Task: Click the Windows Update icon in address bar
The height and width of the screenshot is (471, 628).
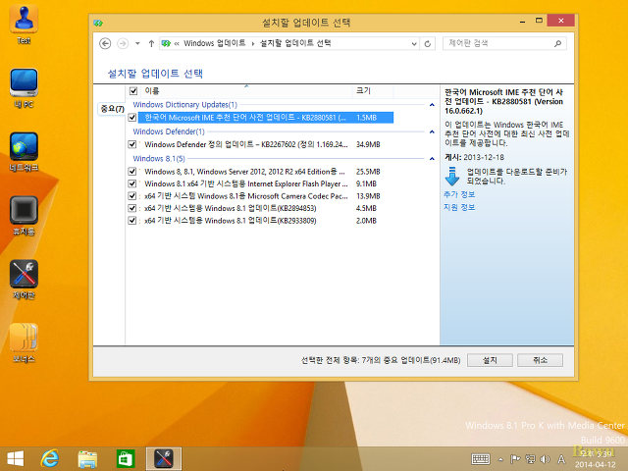Action: [x=166, y=43]
